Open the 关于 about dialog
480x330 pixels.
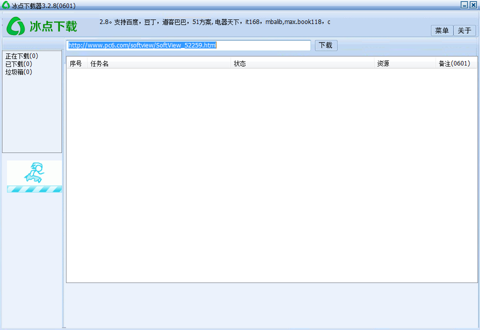[x=464, y=30]
